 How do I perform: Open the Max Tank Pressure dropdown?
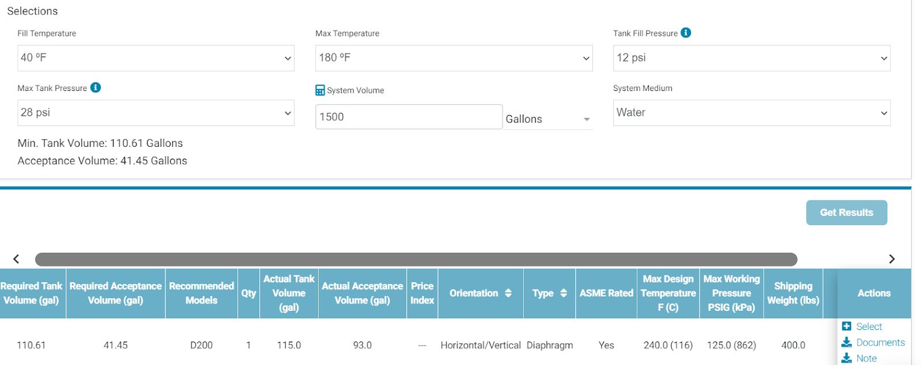click(x=156, y=113)
